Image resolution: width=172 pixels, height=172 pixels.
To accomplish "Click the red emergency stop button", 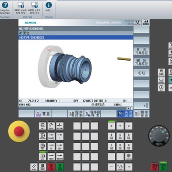I will [x=19, y=131].
